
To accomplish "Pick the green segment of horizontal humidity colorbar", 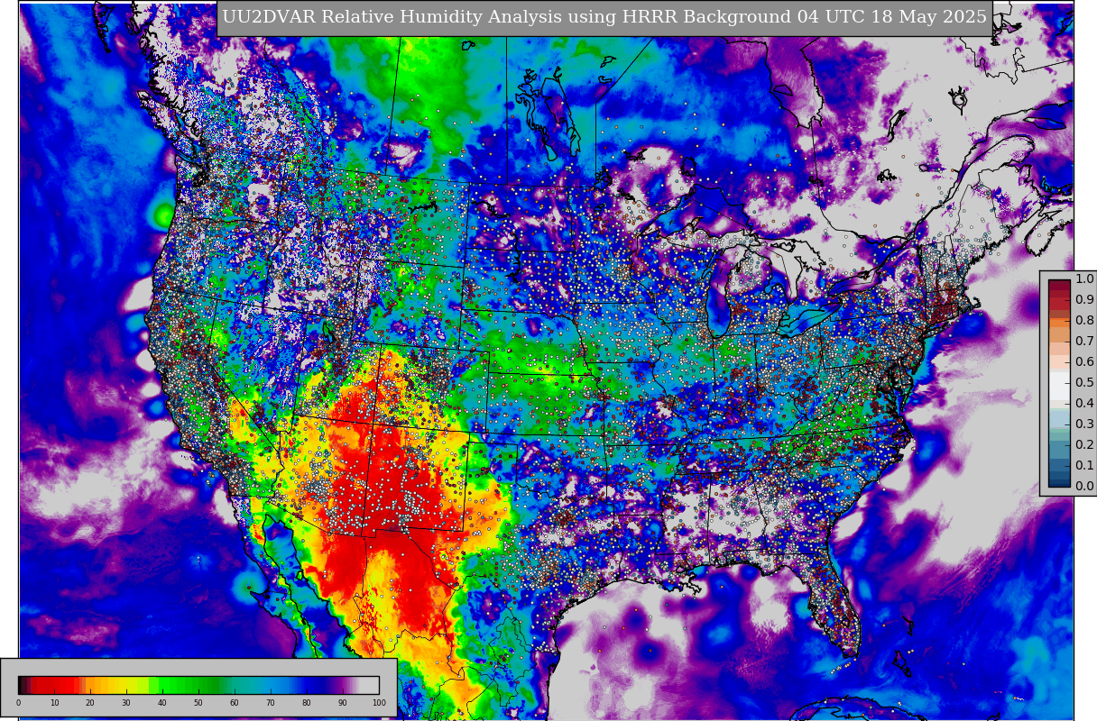I will click(x=189, y=685).
